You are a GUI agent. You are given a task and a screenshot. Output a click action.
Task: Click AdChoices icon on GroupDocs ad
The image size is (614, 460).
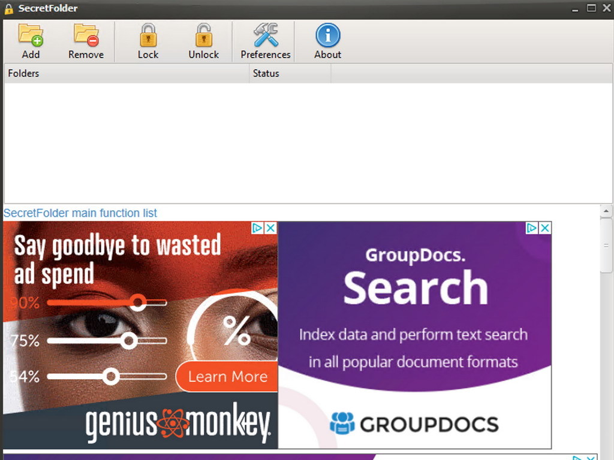[531, 228]
